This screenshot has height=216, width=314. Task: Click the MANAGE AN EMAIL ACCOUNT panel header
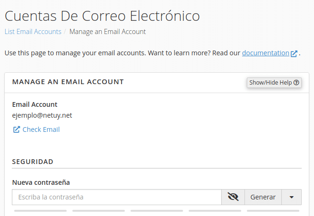coord(68,82)
